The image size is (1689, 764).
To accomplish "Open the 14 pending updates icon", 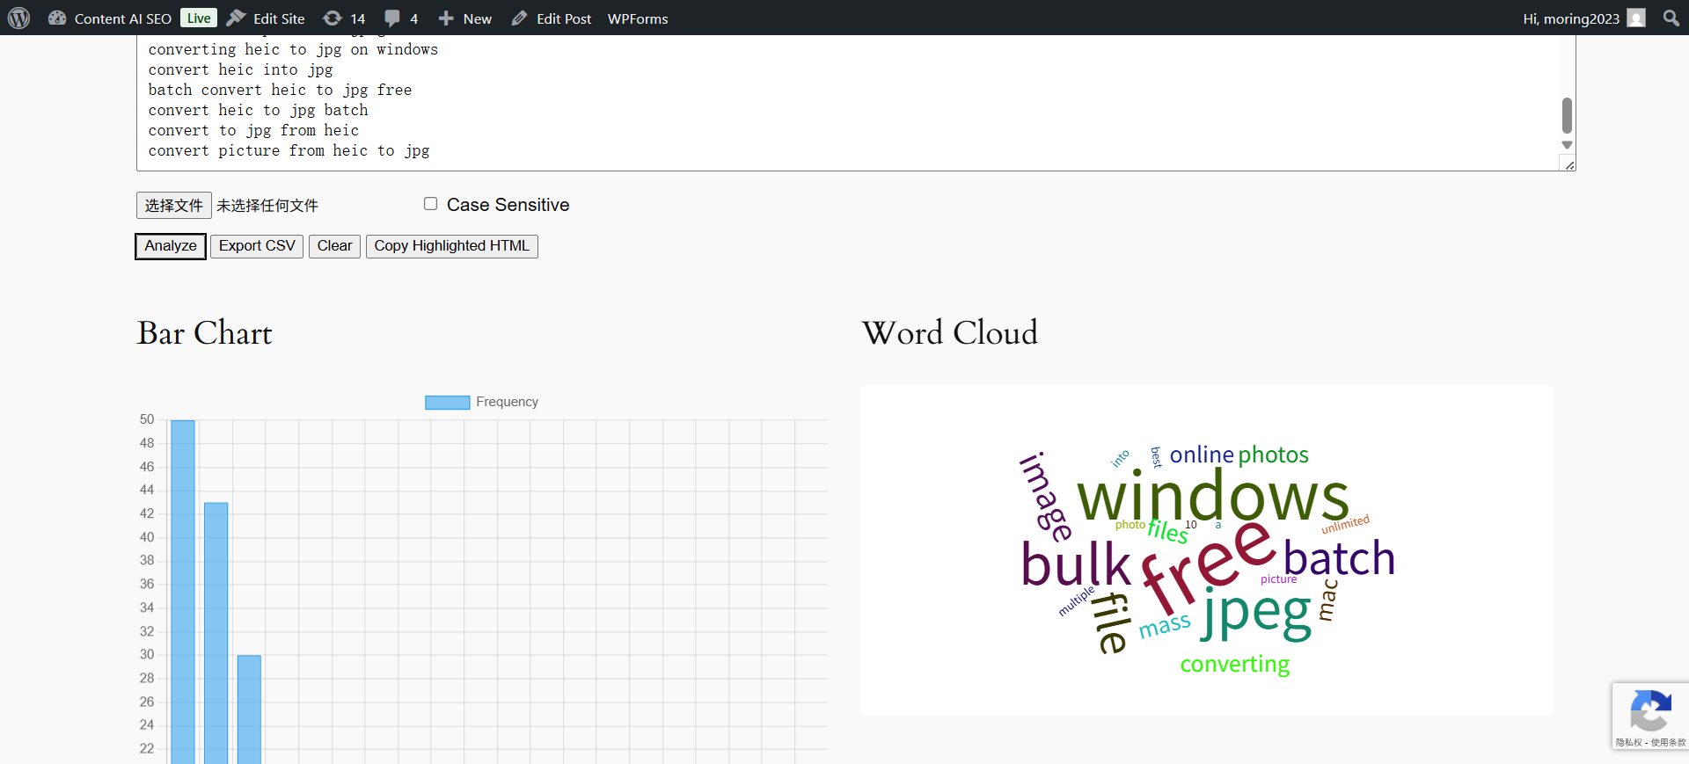I will coord(333,18).
